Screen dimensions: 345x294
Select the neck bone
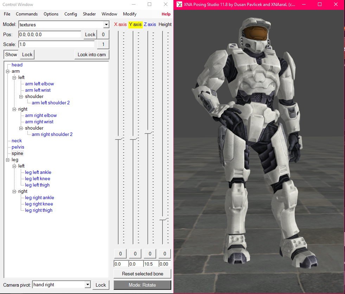[17, 141]
